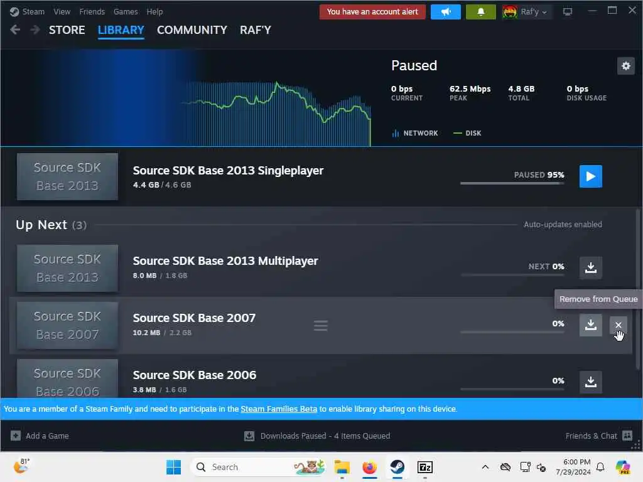Open Copilot preview icon in taskbar
Image resolution: width=643 pixels, height=482 pixels.
point(623,467)
